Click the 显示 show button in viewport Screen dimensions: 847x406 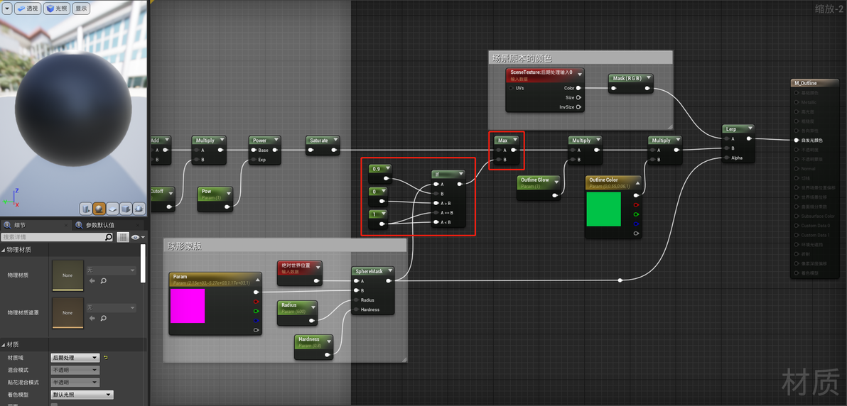[81, 9]
